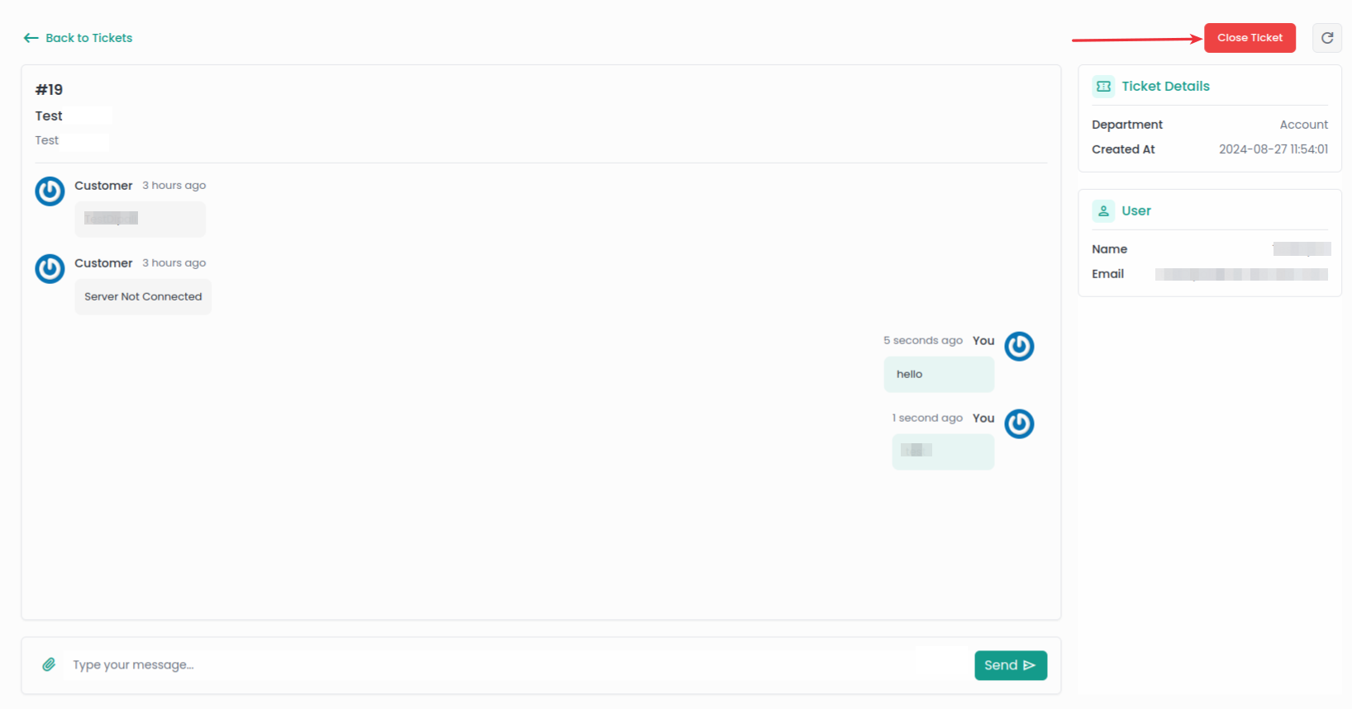This screenshot has width=1352, height=709.
Task: Click the paperclip attachment icon
Action: [49, 664]
